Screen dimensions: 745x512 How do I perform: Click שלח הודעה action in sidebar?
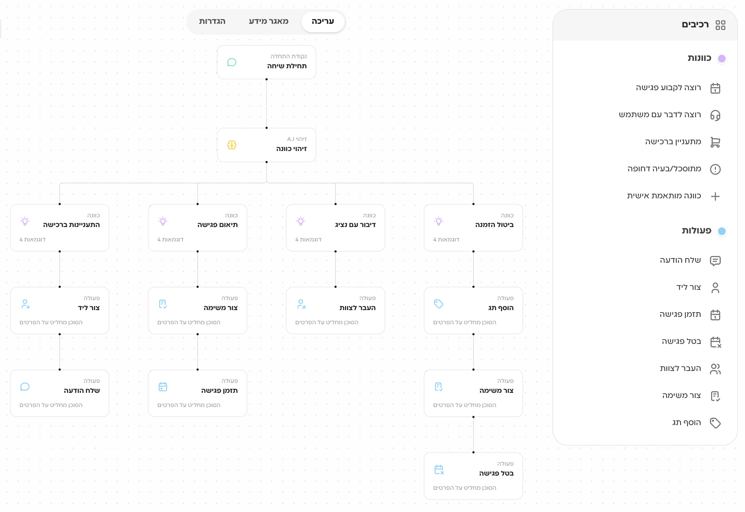tap(680, 260)
